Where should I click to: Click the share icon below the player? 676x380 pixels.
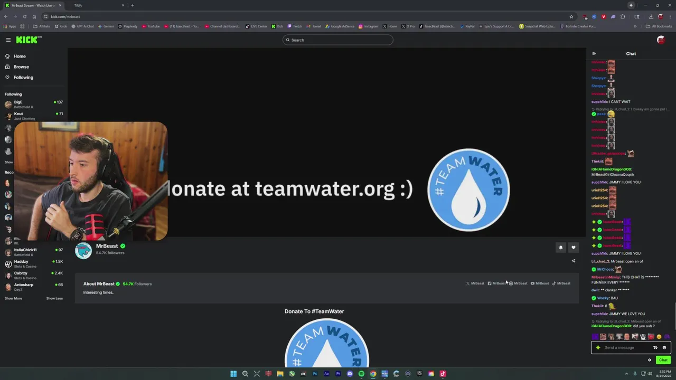[574, 261]
